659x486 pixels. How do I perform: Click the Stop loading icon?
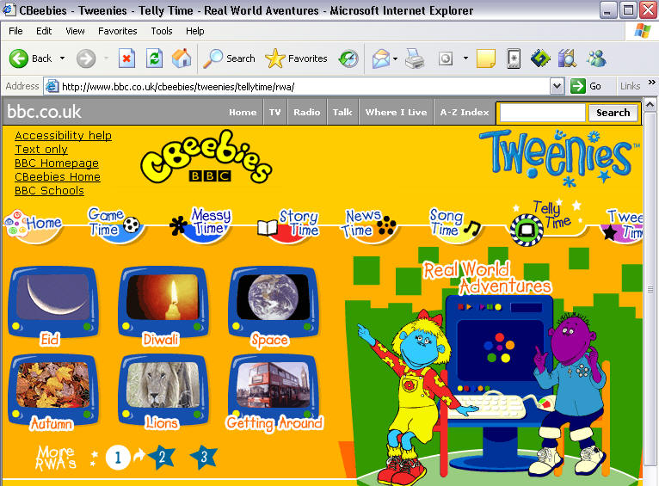click(126, 58)
